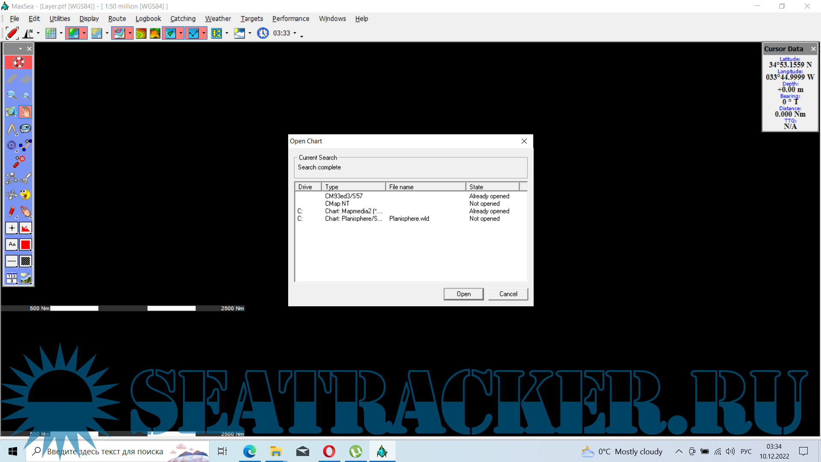Click the Man Overboard lifebuoy tool

pos(18,62)
